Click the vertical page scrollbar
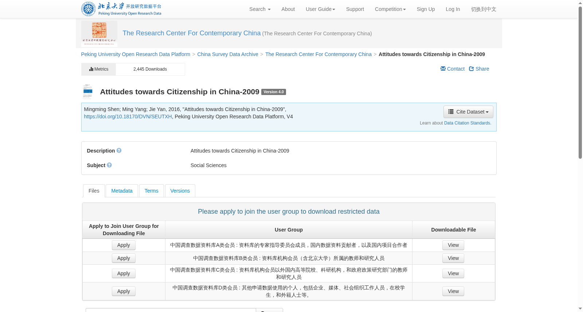This screenshot has height=312, width=583. 580,83
